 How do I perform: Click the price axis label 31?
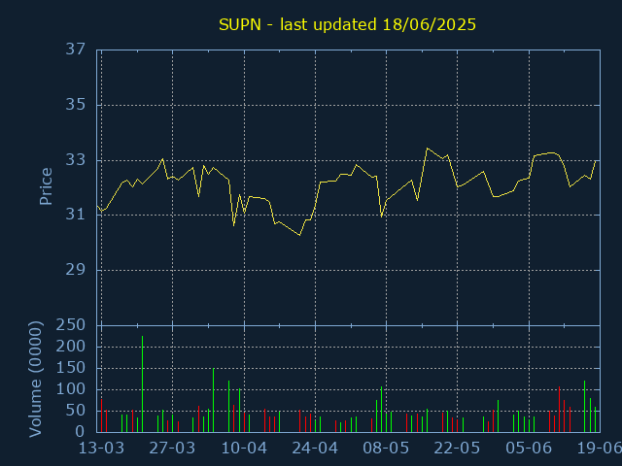(x=76, y=215)
